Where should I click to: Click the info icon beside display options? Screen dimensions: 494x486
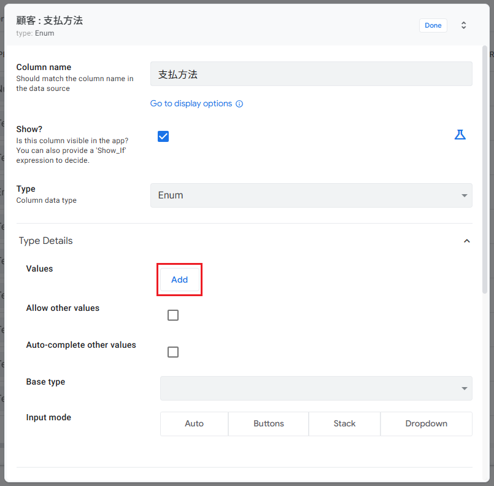point(239,104)
